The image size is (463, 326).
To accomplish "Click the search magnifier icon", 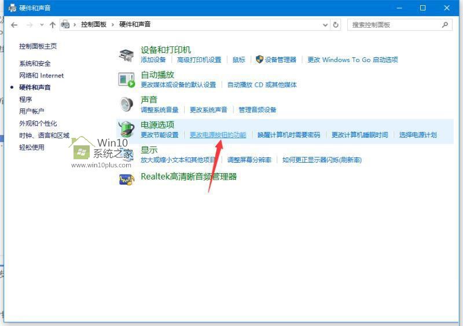I will coord(445,25).
